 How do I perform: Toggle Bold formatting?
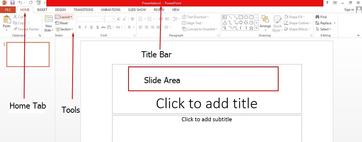click(x=79, y=27)
